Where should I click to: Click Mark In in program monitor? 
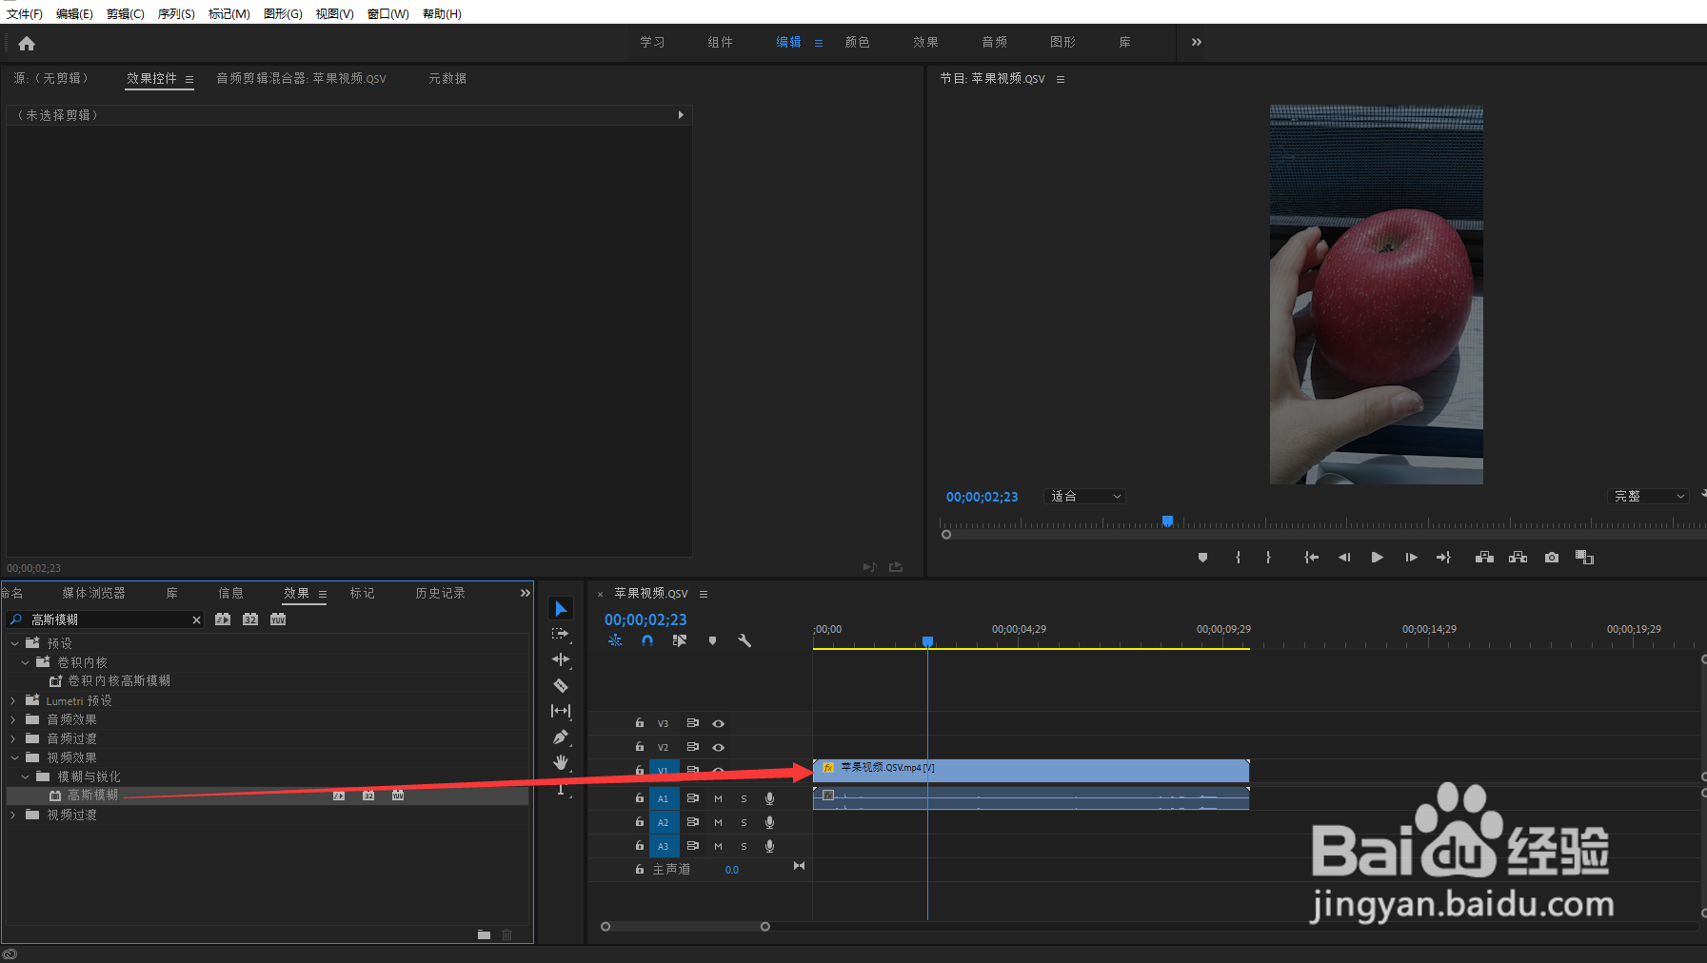tap(1238, 558)
